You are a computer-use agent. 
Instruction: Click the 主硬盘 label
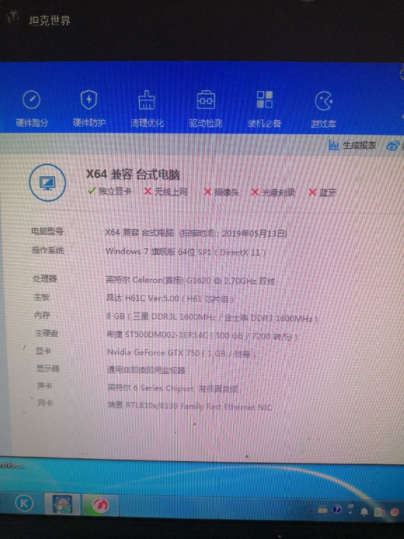tap(47, 332)
